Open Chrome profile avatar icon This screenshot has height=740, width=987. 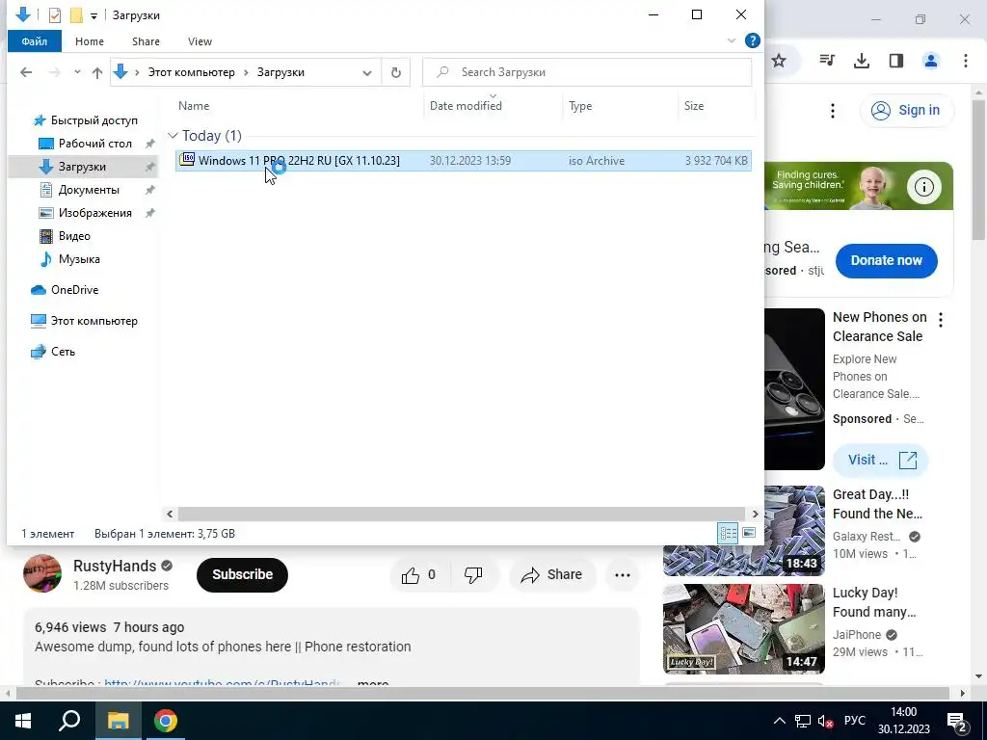[931, 61]
